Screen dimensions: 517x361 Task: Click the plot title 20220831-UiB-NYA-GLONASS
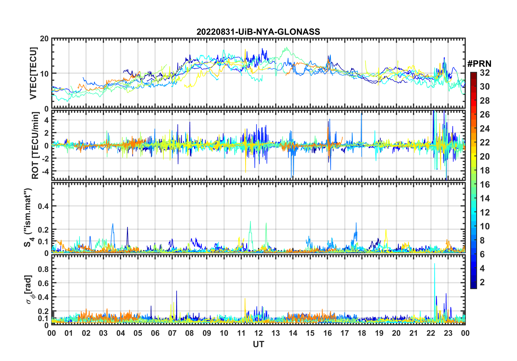pyautogui.click(x=258, y=32)
